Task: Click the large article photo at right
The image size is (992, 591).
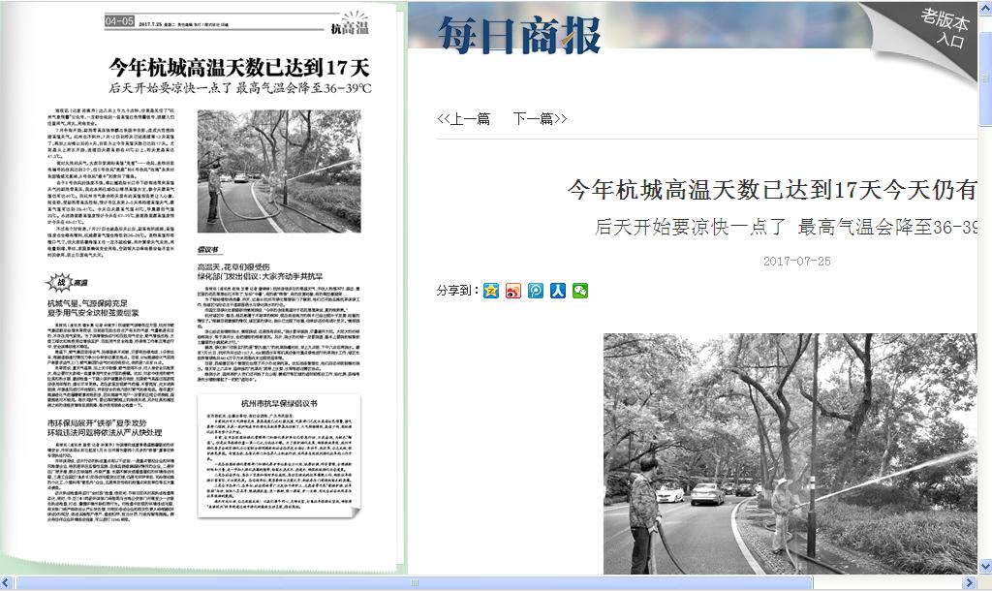Action: [790, 453]
